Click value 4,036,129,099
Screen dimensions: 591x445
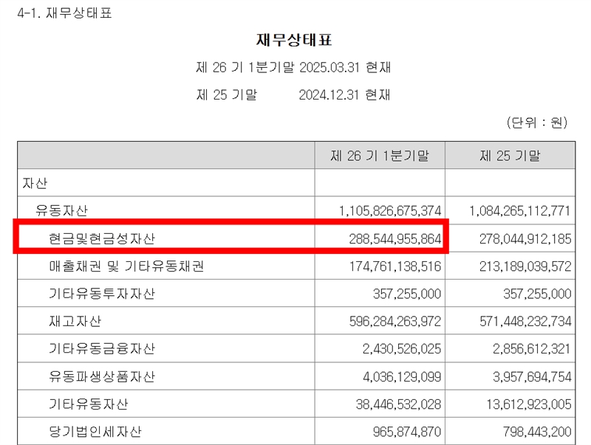click(402, 377)
